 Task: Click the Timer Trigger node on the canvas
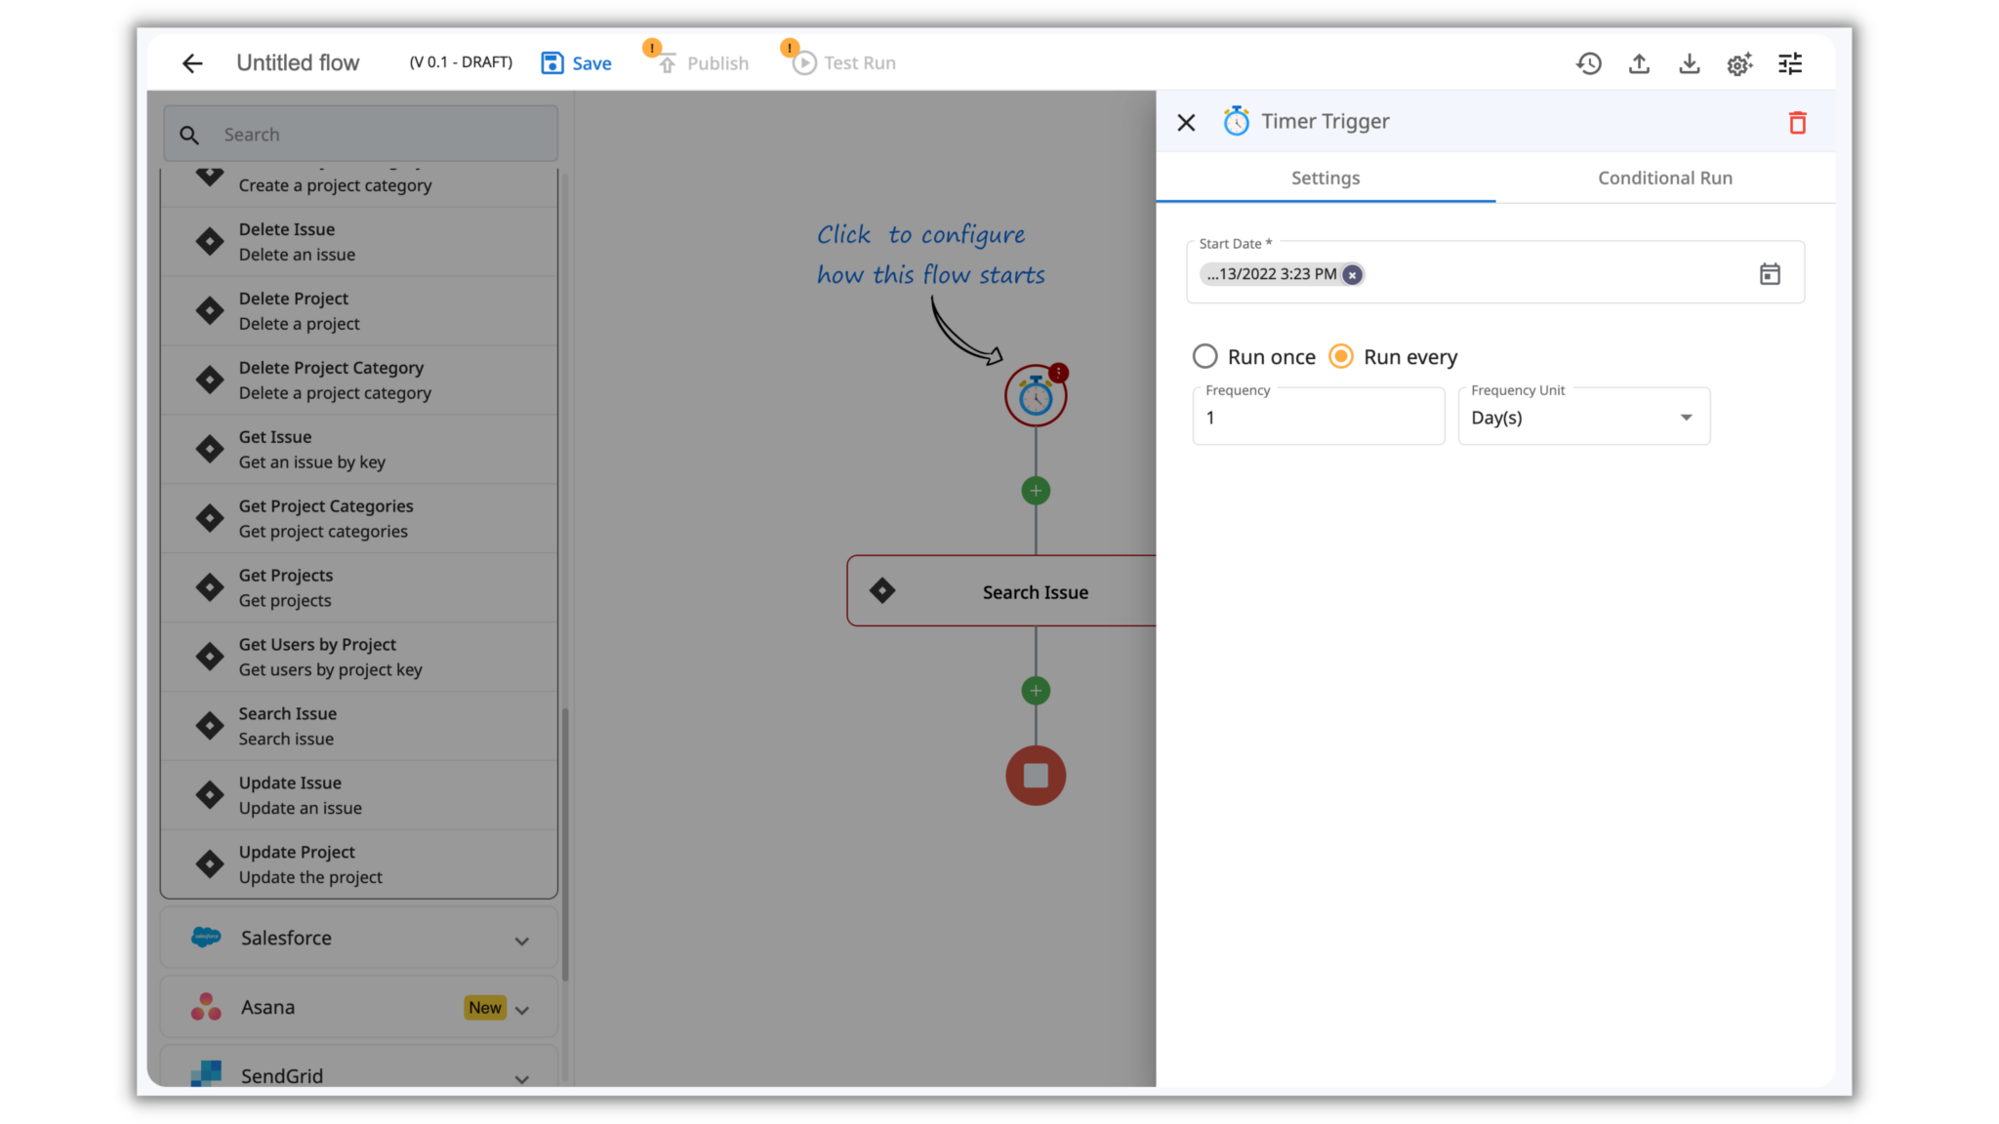pos(1035,395)
